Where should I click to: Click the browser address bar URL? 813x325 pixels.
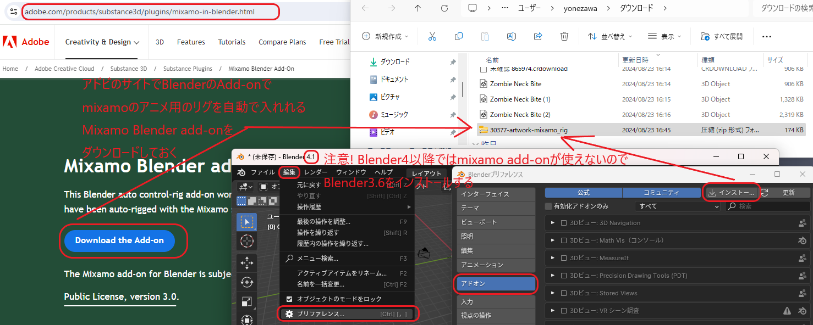click(x=140, y=12)
